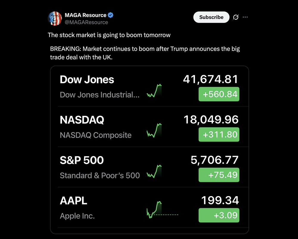The image size is (298, 239).
Task: Click the Dow Jones sparkline chart
Action: point(154,91)
